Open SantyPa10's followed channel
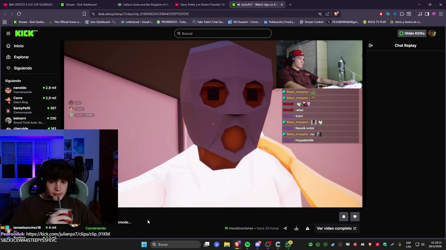 pyautogui.click(x=31, y=110)
